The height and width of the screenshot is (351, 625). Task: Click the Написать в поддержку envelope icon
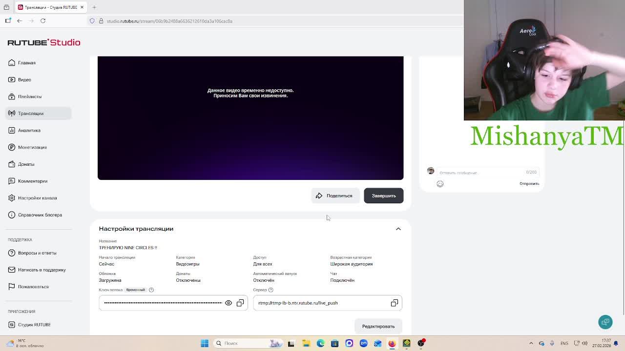(12, 270)
